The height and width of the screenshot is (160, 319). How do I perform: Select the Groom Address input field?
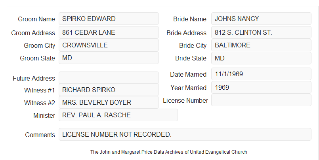point(109,32)
